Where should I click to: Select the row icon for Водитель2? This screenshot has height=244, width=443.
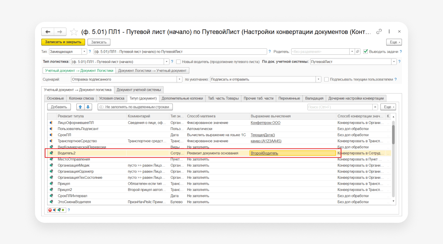point(51,153)
